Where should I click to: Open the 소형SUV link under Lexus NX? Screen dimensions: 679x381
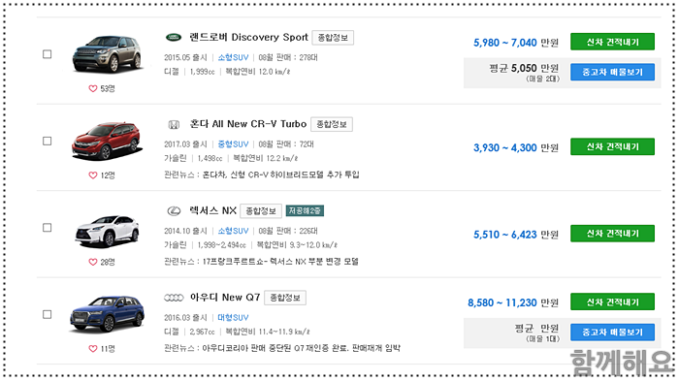click(233, 231)
